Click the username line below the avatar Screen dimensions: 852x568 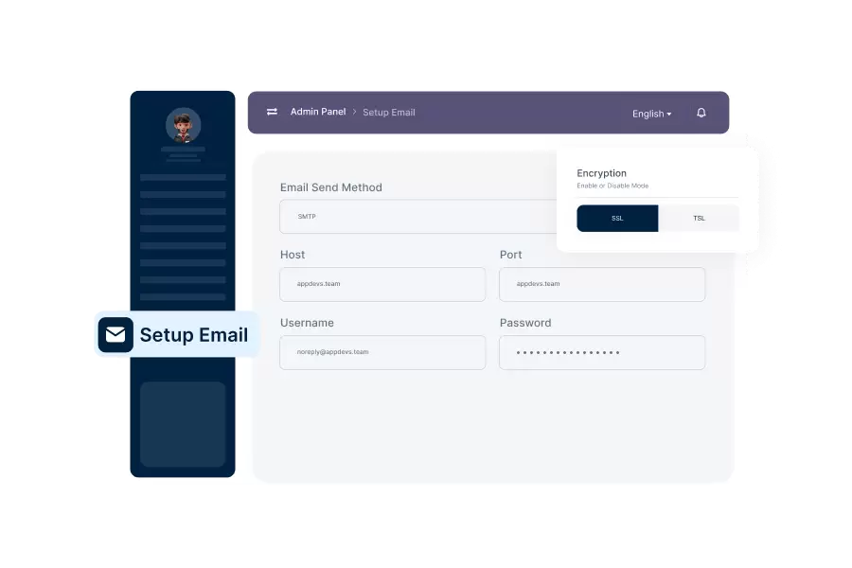[183, 150]
